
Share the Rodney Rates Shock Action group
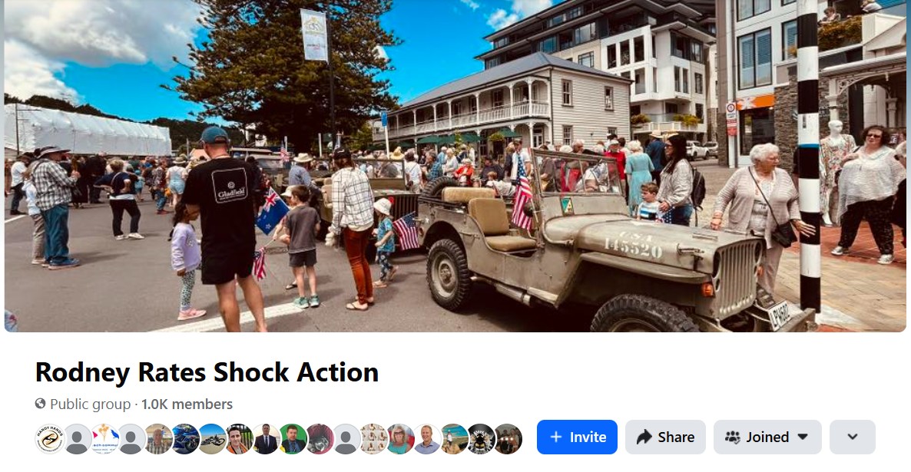point(665,437)
